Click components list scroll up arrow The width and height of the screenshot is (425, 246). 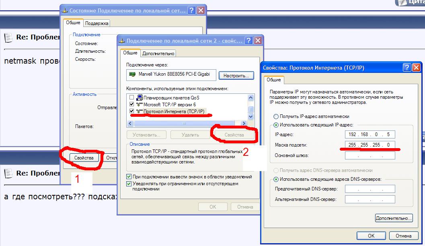251,97
